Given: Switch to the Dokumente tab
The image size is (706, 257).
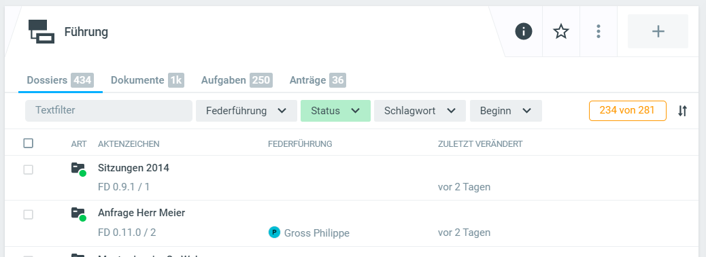Looking at the screenshot, I should [147, 80].
